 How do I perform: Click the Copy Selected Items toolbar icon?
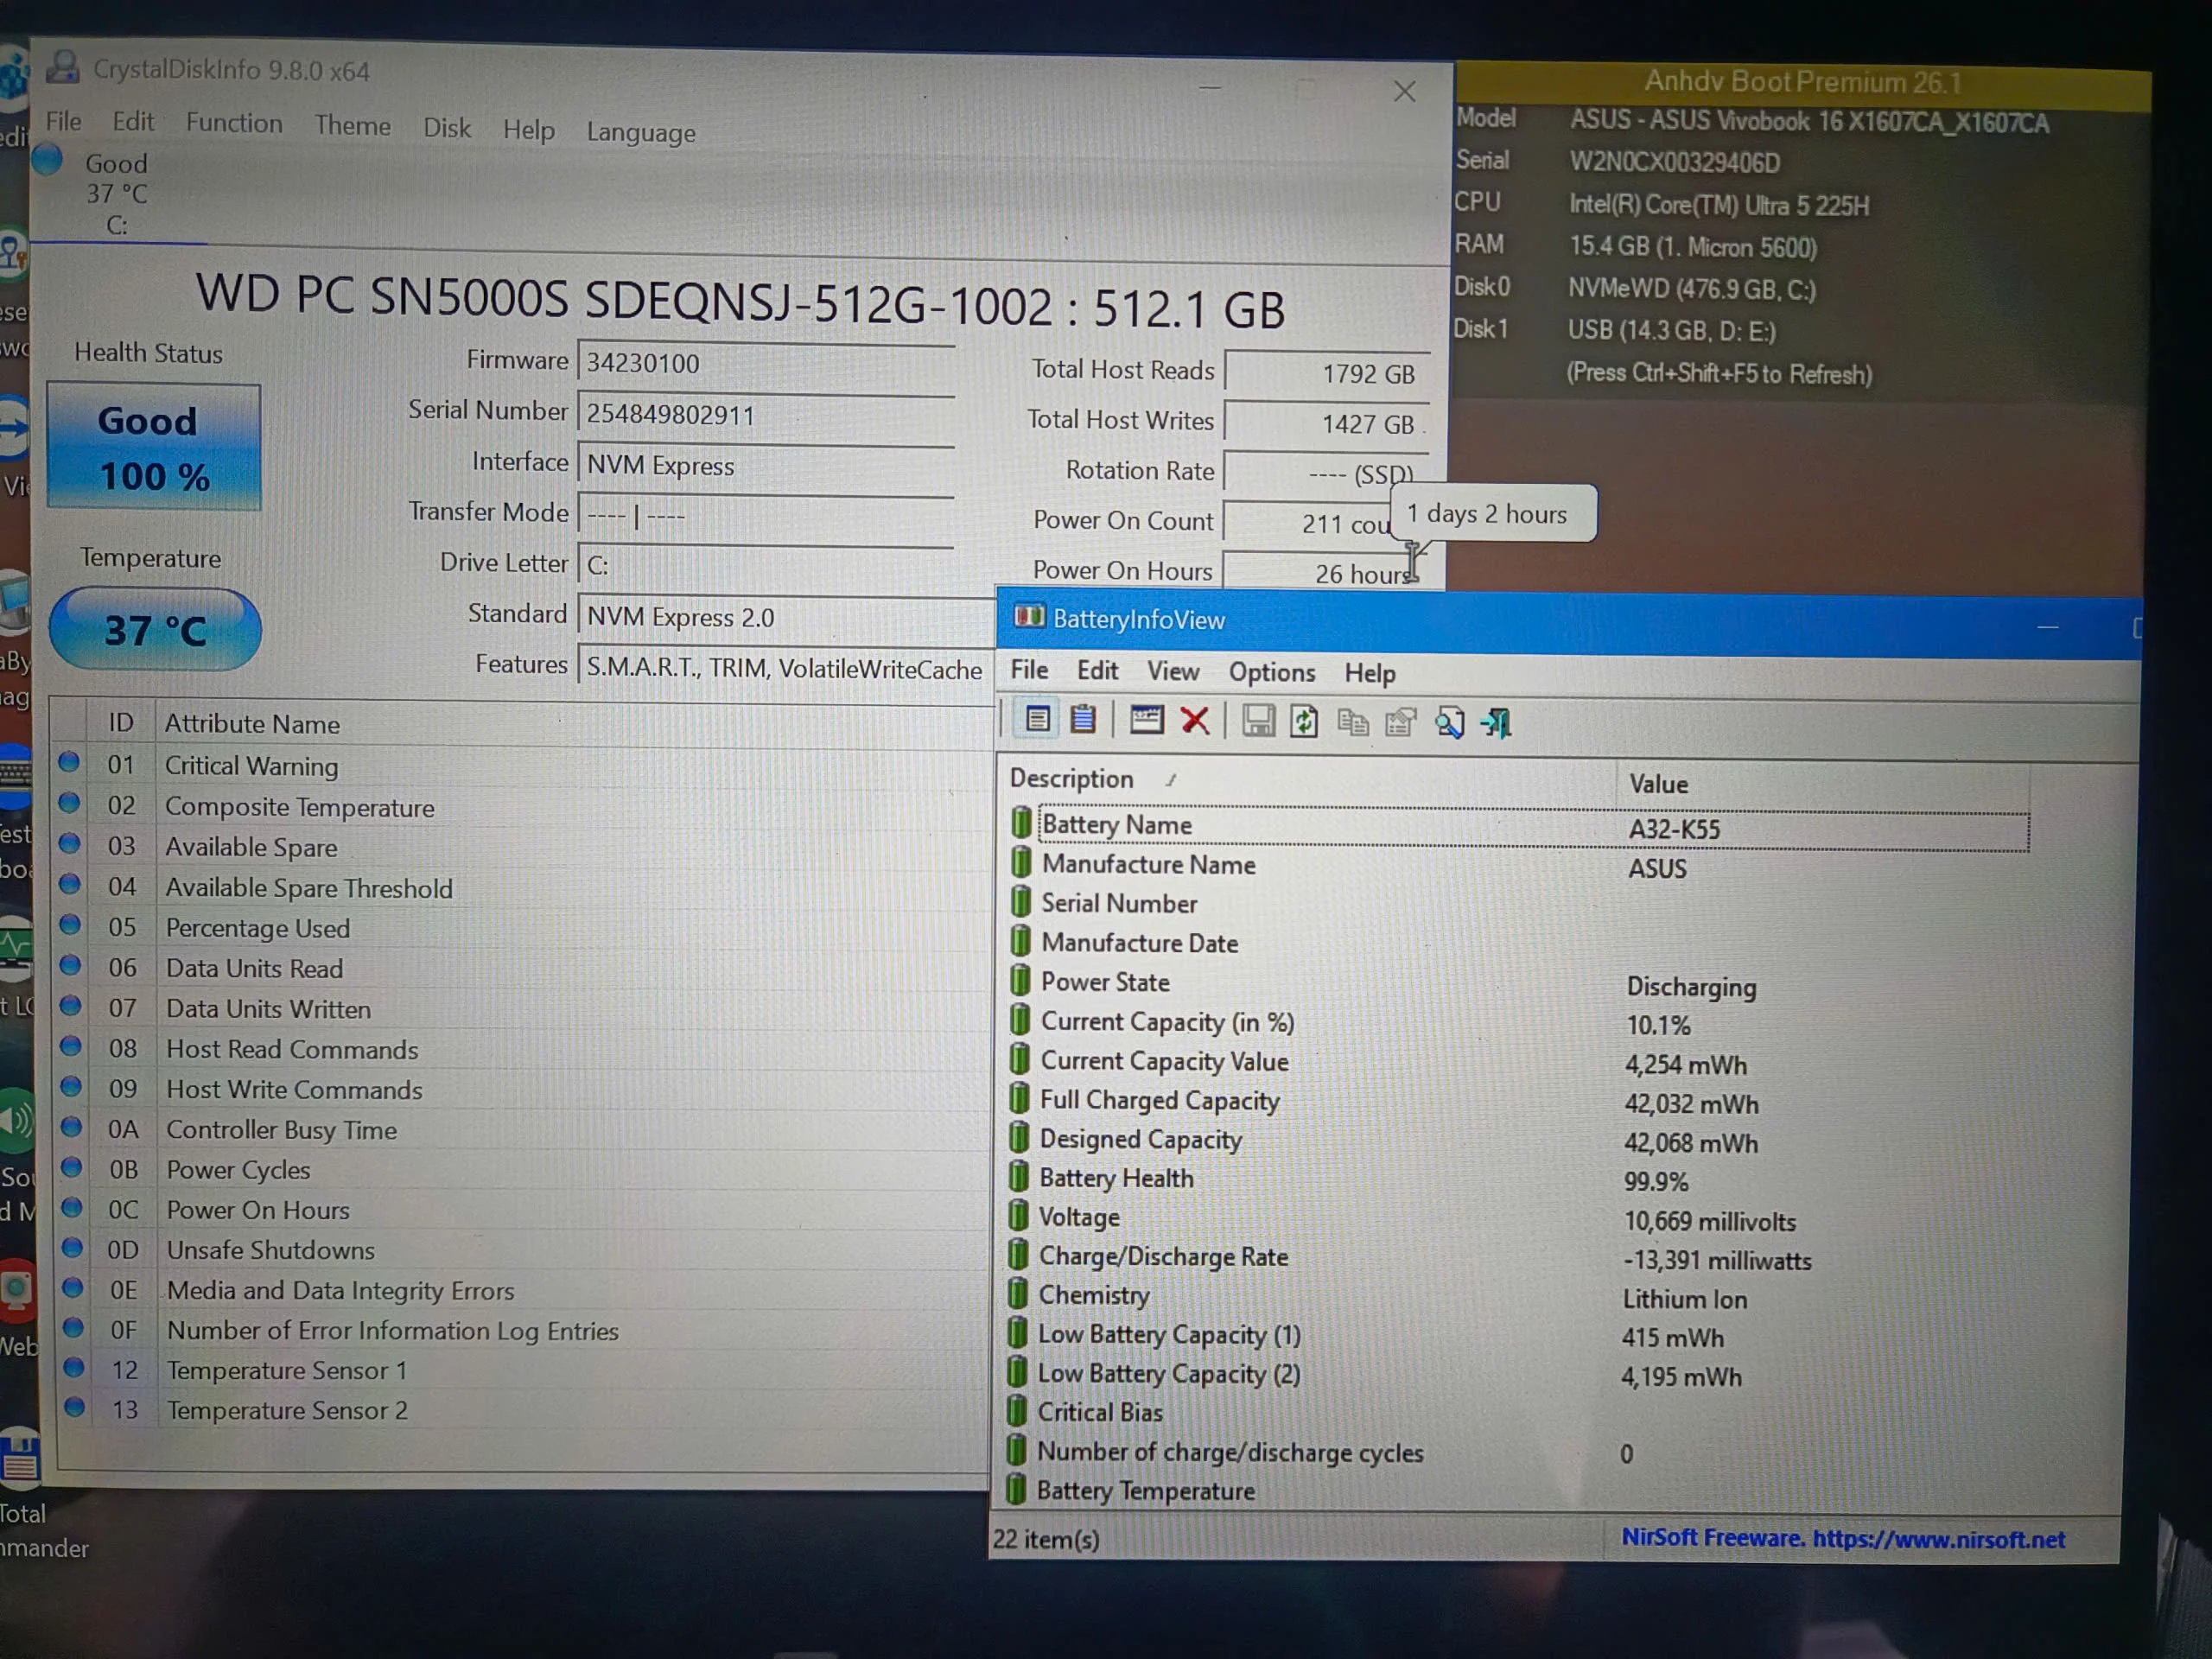coord(1353,721)
